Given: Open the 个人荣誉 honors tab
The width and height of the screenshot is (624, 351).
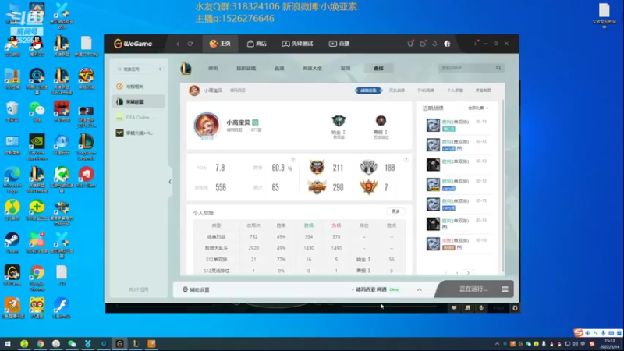Looking at the screenshot, I should coord(455,90).
